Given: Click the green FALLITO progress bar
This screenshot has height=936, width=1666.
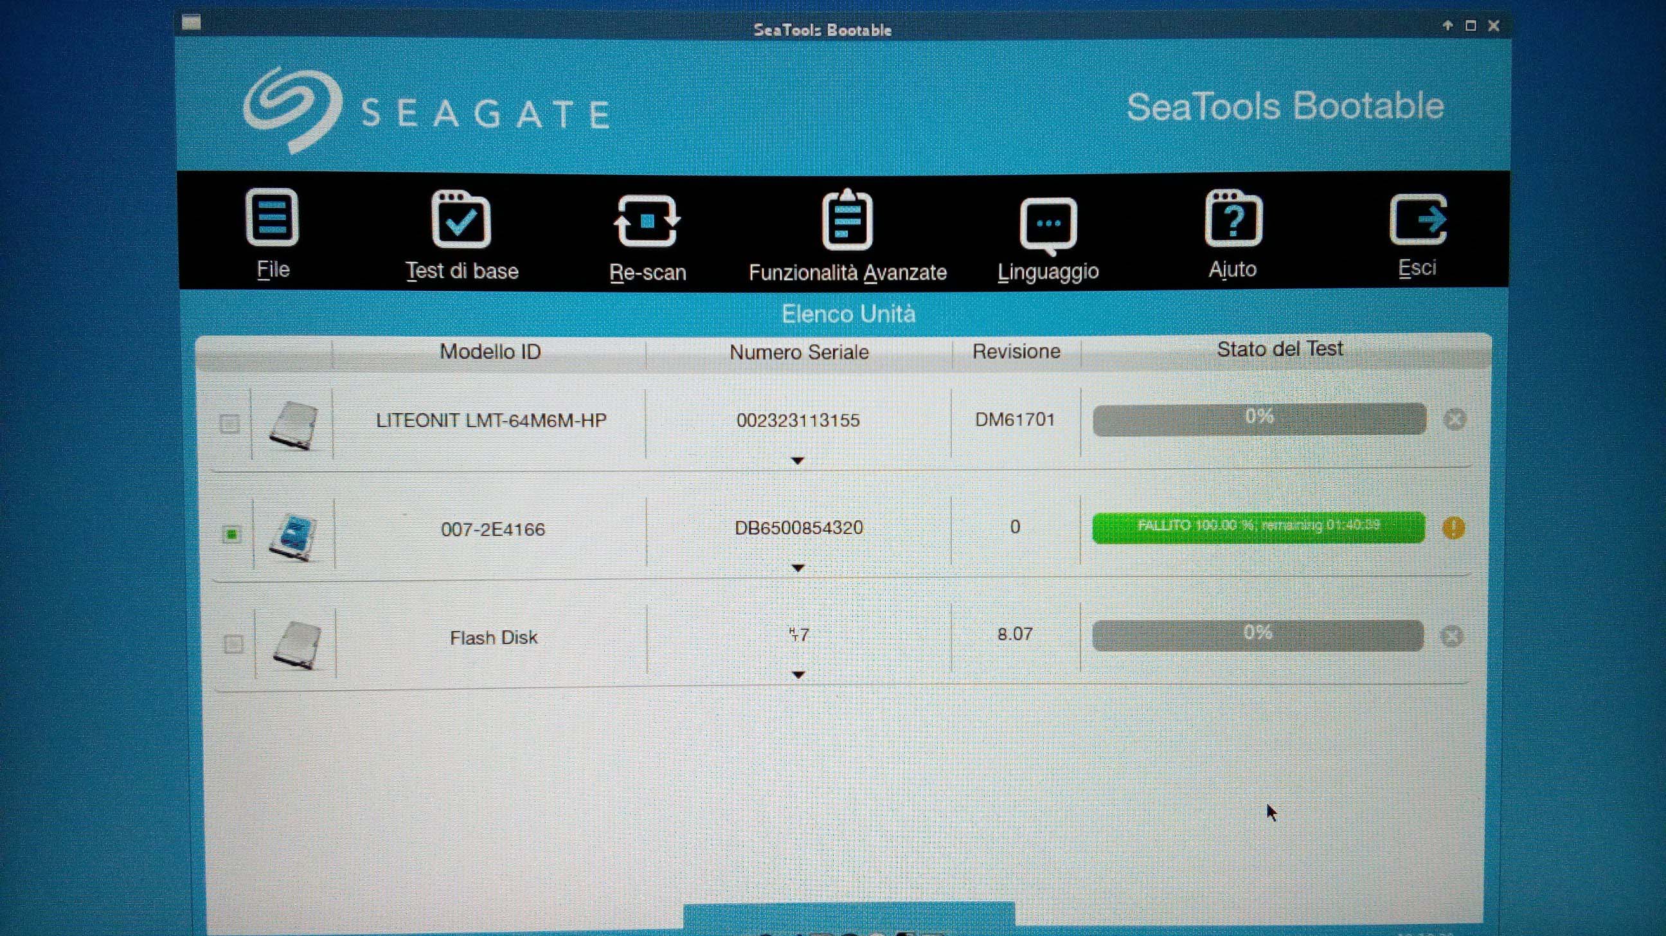Looking at the screenshot, I should point(1258,526).
